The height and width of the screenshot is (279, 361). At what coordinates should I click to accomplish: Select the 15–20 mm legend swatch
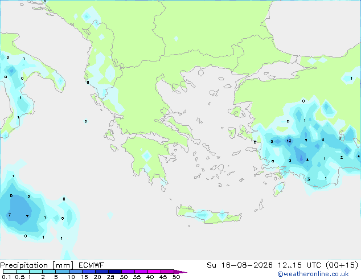pyautogui.click(x=89, y=272)
